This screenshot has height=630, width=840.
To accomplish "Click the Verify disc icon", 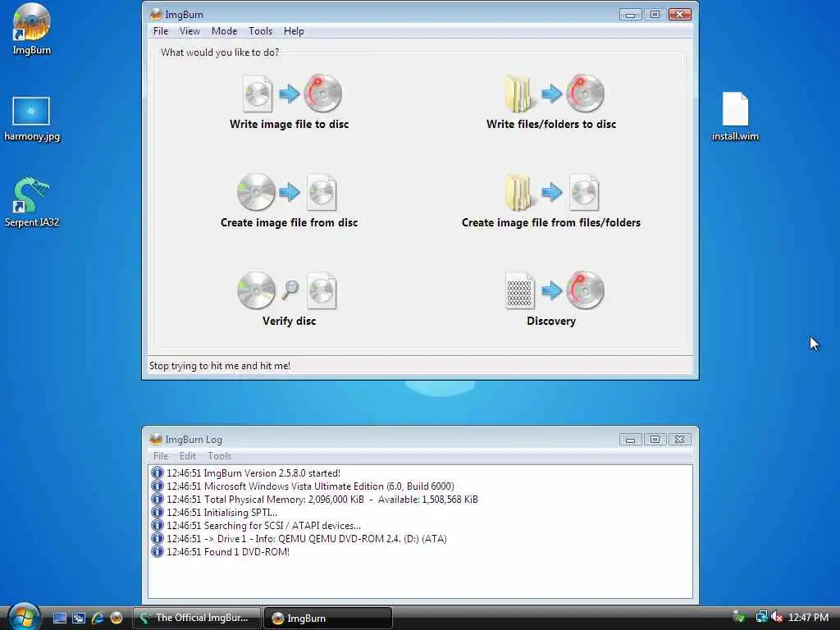I will pyautogui.click(x=287, y=290).
